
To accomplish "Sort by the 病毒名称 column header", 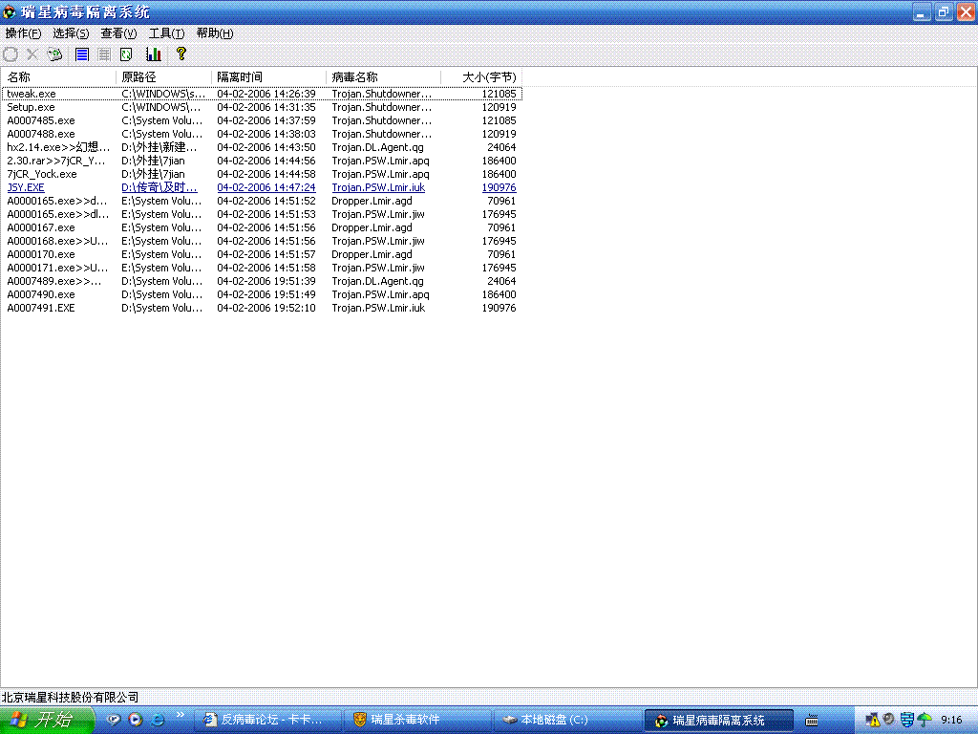I will [x=384, y=76].
